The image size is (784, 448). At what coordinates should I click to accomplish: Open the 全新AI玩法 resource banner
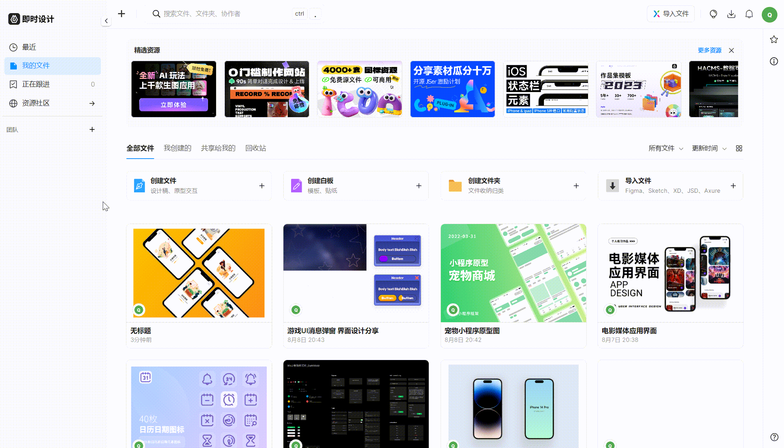click(x=174, y=89)
